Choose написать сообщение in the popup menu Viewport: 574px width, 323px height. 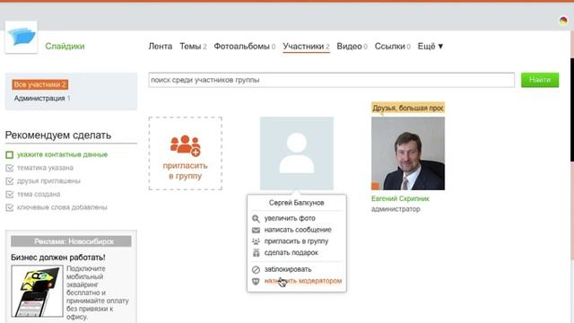coord(298,230)
